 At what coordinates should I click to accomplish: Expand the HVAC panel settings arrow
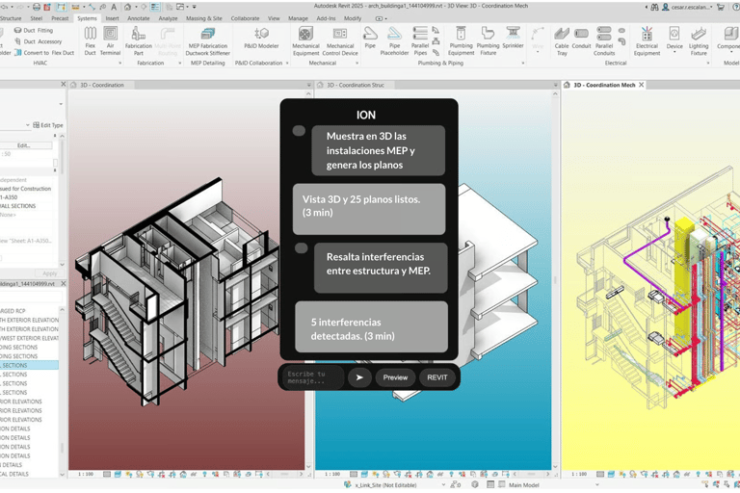pos(119,63)
